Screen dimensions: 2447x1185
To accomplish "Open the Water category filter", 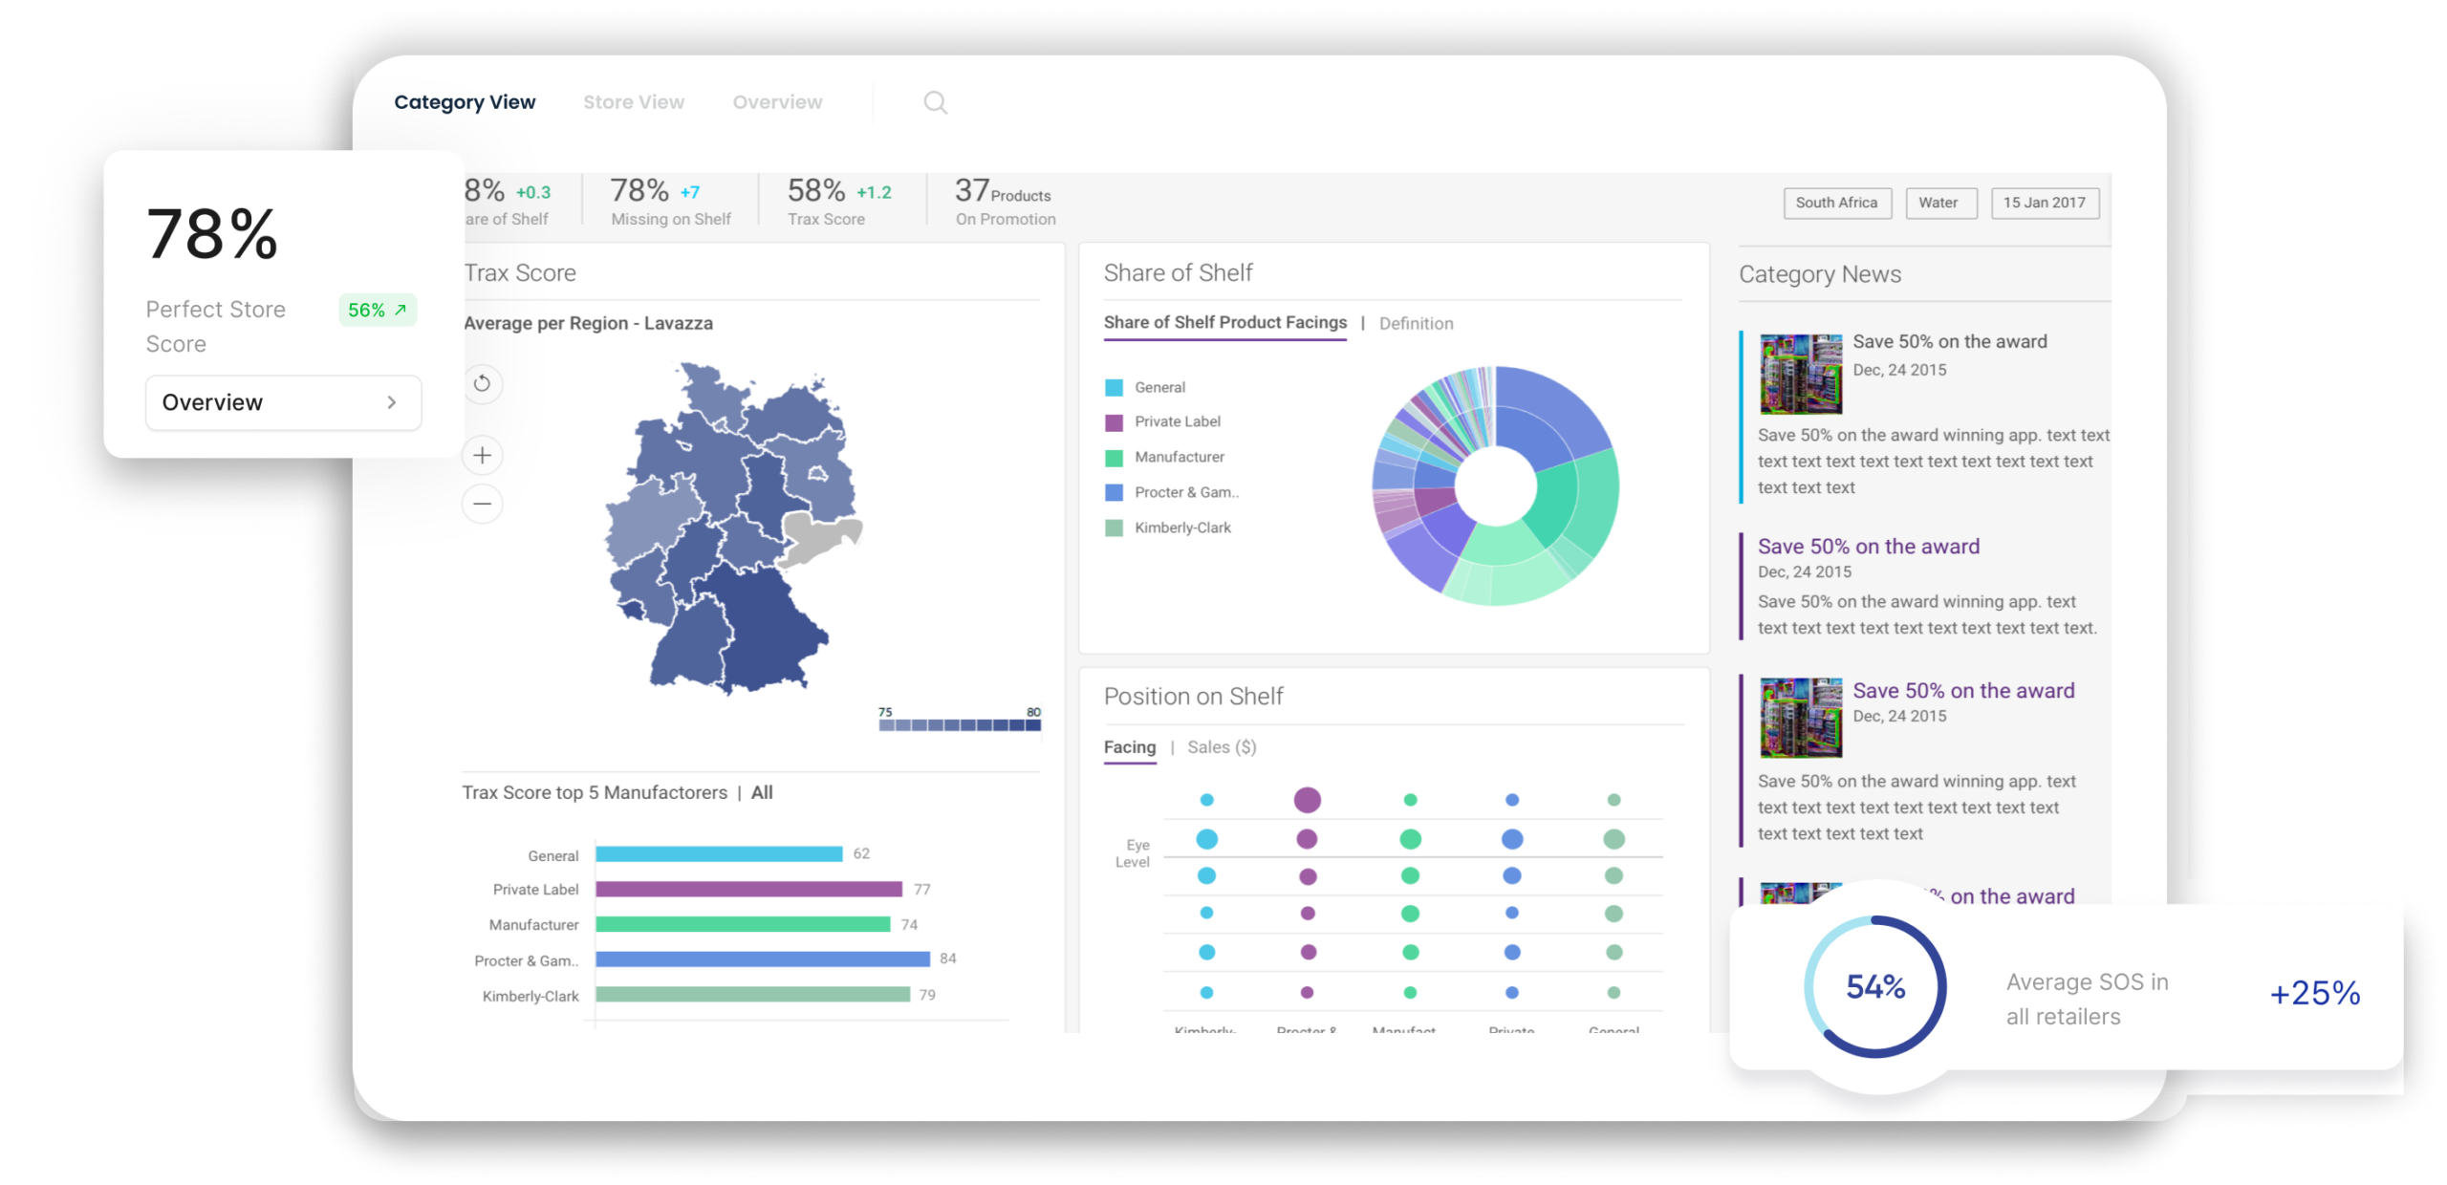I will (1939, 203).
